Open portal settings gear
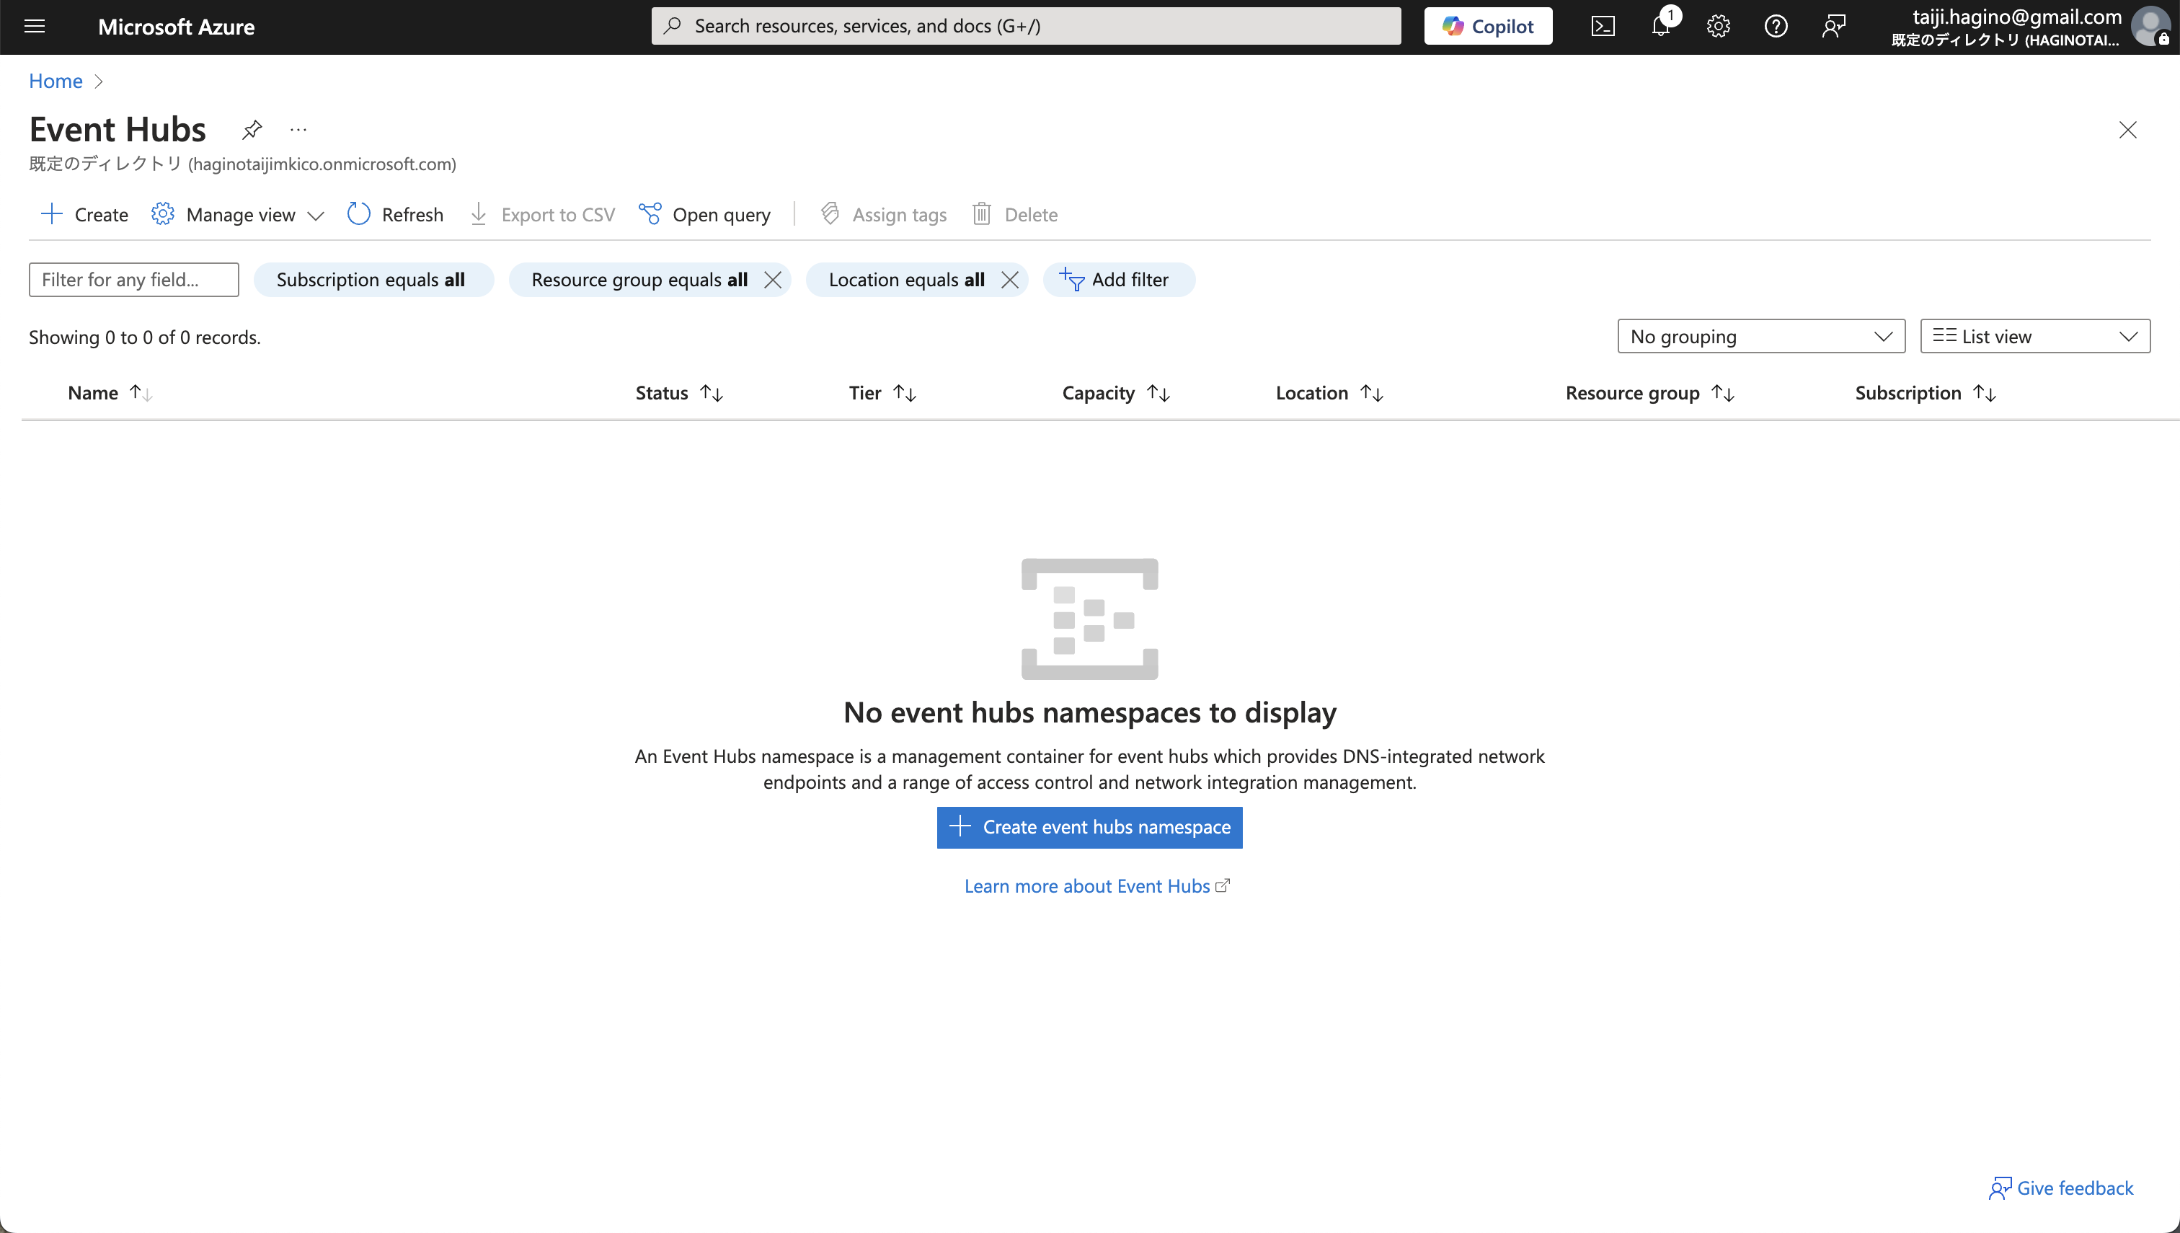Screen dimensions: 2180x1233 (1718, 26)
